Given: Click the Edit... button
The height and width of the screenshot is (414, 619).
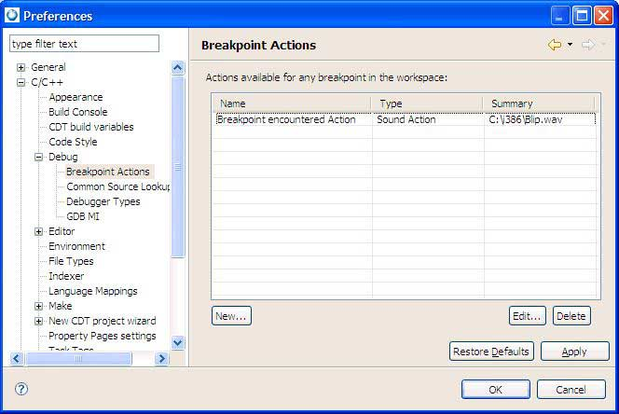Looking at the screenshot, I should 527,316.
